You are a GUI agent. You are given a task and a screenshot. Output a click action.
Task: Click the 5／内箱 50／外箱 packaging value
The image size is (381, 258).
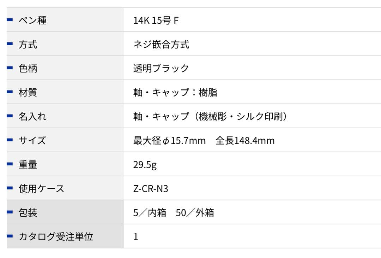point(174,213)
